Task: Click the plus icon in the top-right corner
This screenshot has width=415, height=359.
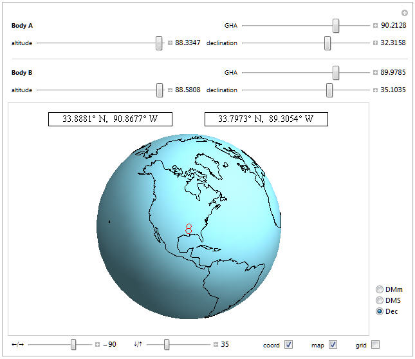Action: [x=405, y=13]
